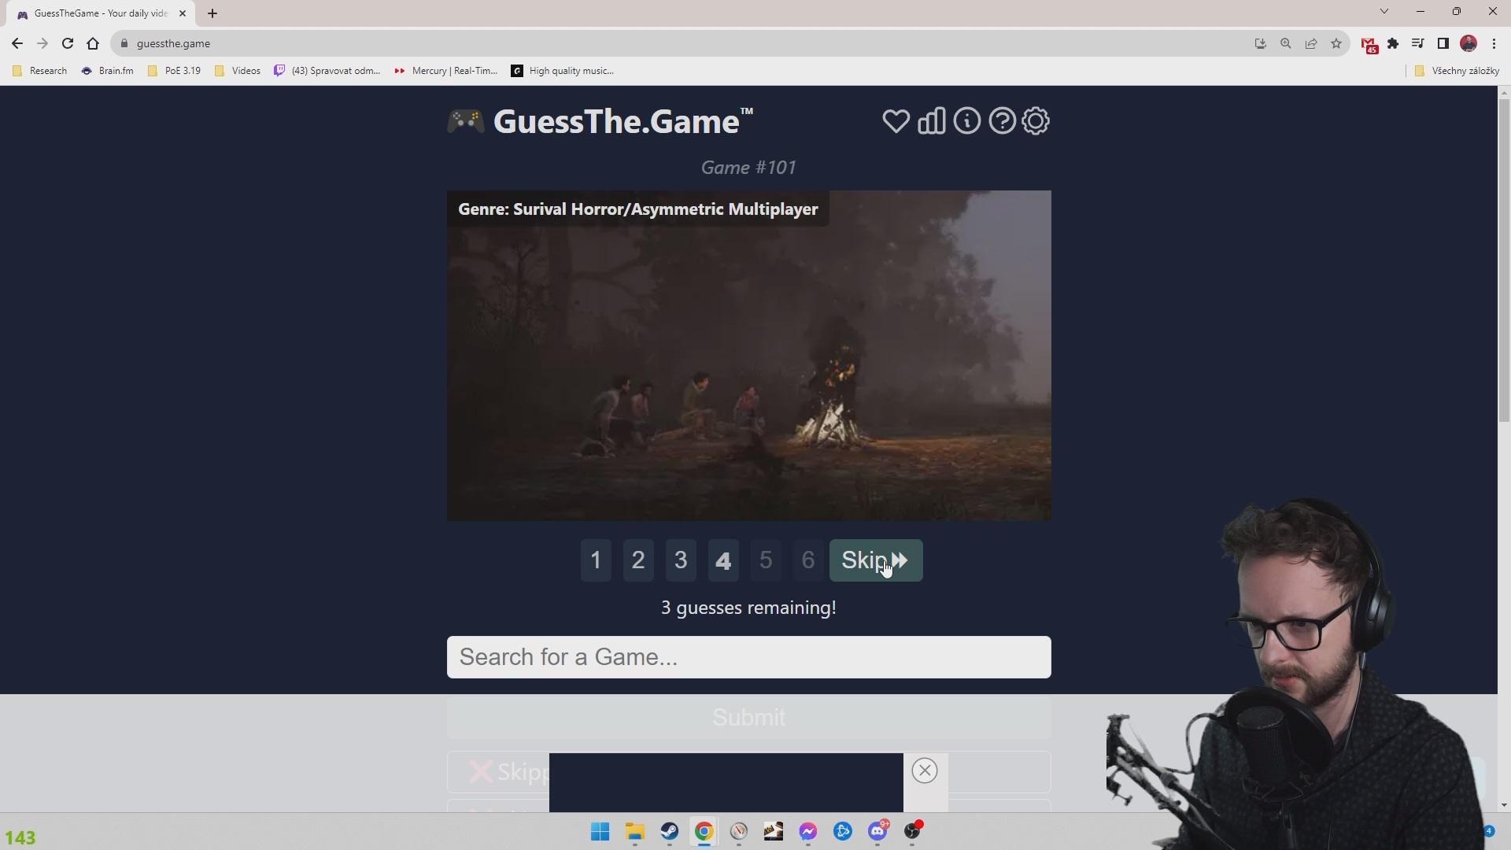Click the heart donate icon
The height and width of the screenshot is (850, 1511).
point(896,121)
